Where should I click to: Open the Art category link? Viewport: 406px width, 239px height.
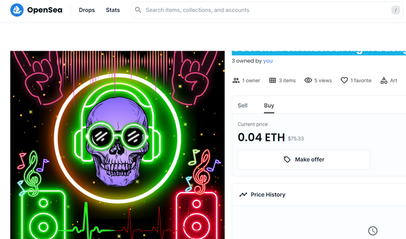(393, 81)
